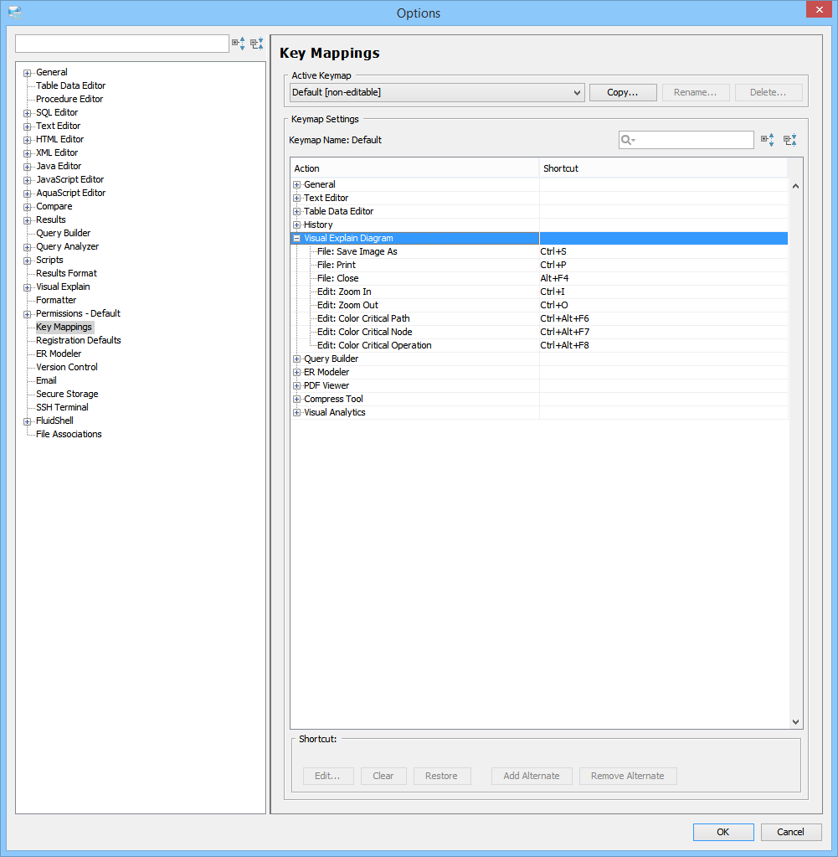Expand Compress Tool action group
This screenshot has height=857, width=838.
point(296,399)
